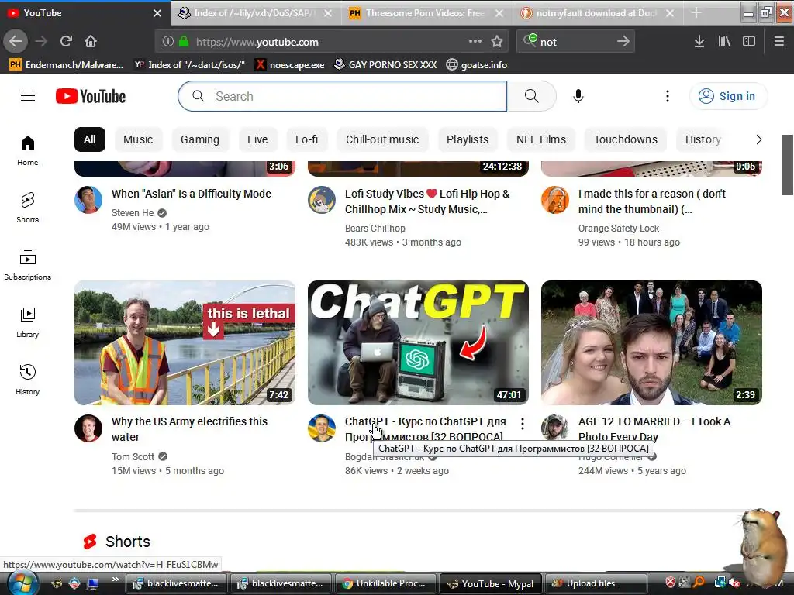Go to browser home page

[x=91, y=42]
